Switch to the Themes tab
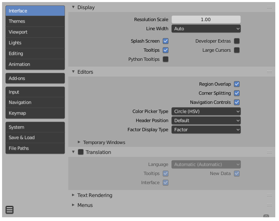Image resolution: width=279 pixels, height=221 pixels. coord(35,21)
